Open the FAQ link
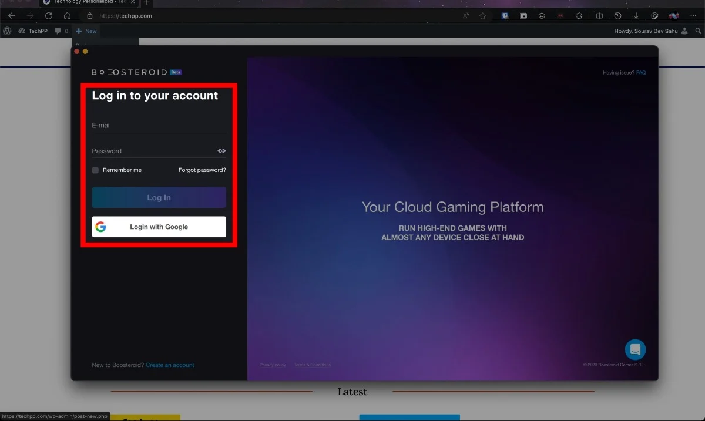The image size is (705, 421). tap(641, 73)
